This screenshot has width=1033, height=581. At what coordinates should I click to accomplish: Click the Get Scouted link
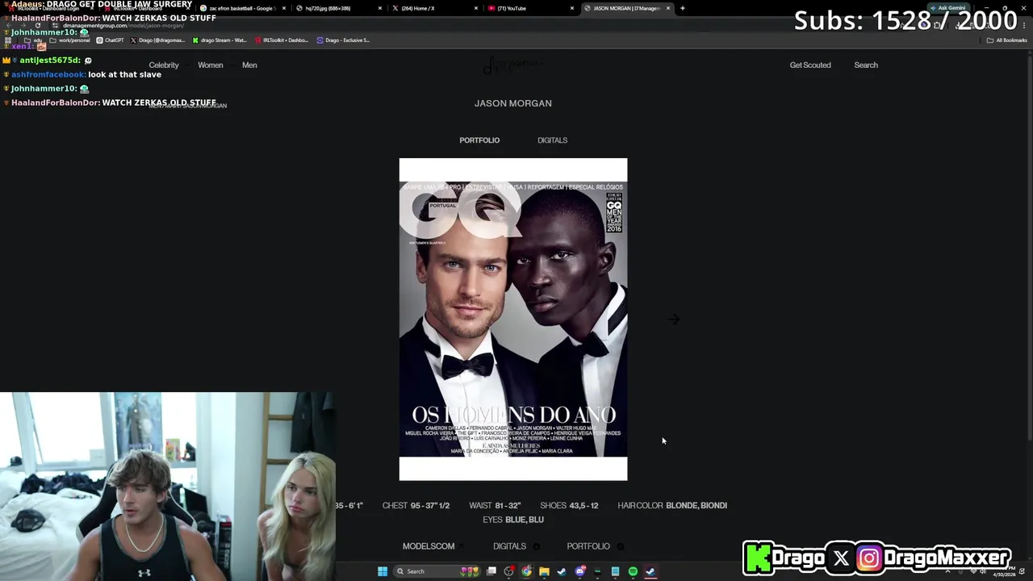[810, 65]
